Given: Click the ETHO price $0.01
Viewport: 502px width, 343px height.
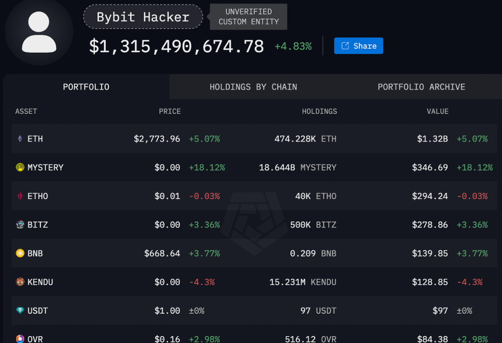Looking at the screenshot, I should point(167,196).
